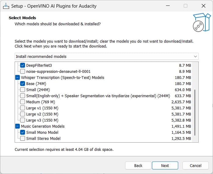Screen dimensions: 213x174
Task: Enable the Large v1 (1550 M) checkbox
Action: point(23,108)
